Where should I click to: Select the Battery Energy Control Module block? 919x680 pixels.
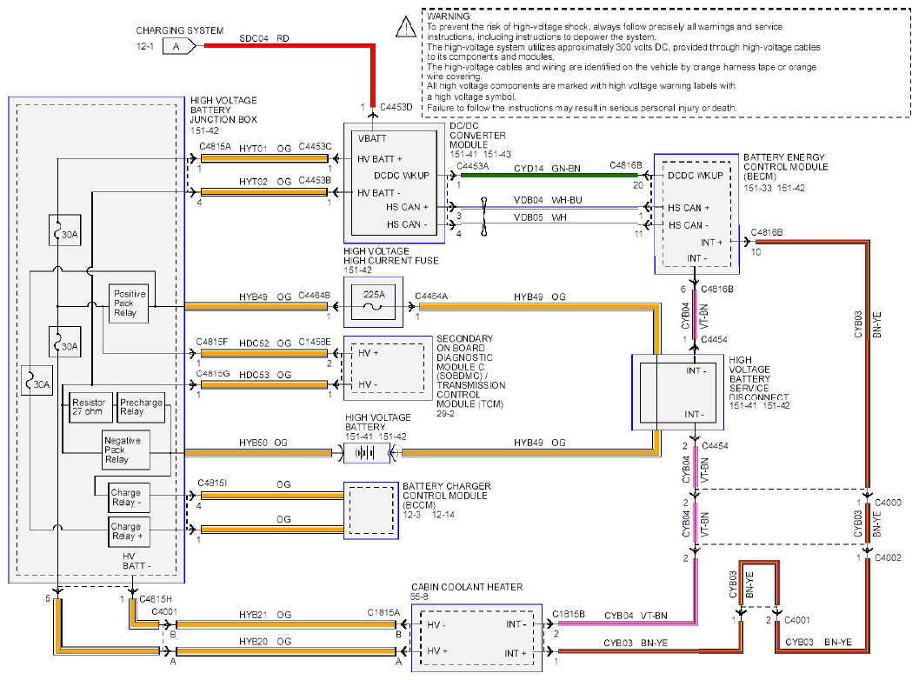click(696, 214)
